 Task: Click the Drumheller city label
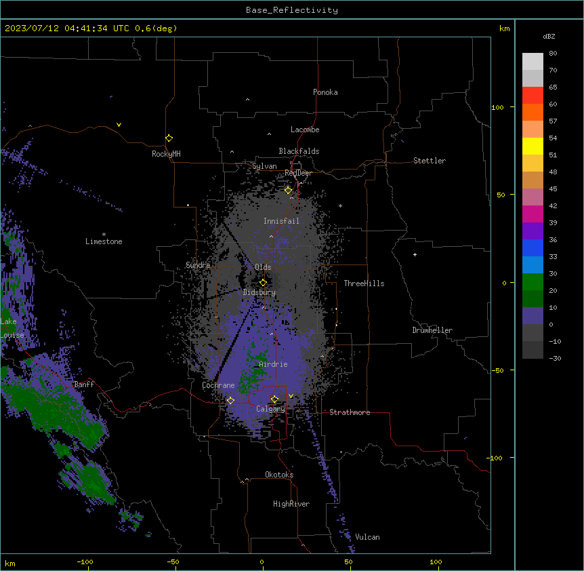pos(432,330)
